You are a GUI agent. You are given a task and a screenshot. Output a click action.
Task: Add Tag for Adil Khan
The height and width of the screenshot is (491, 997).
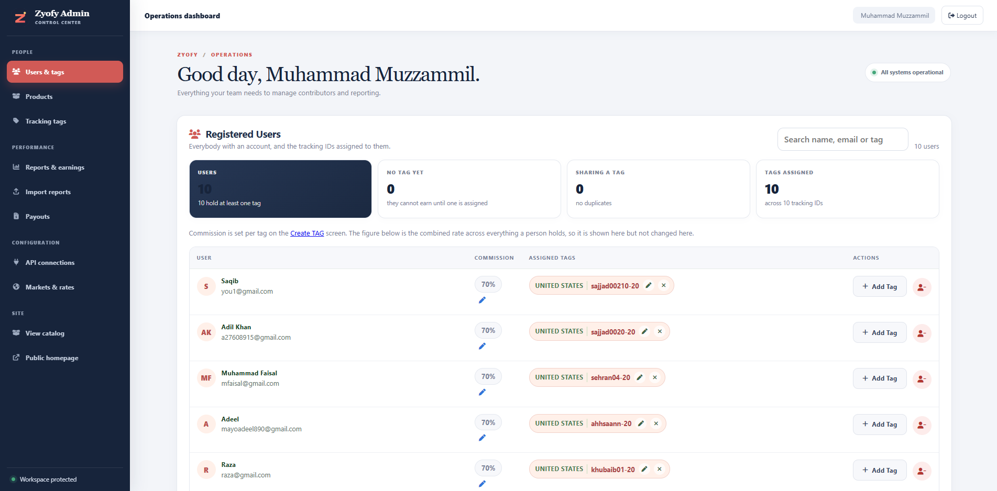[880, 332]
